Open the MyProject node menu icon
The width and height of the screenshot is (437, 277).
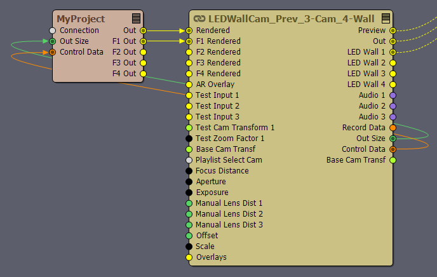(x=136, y=18)
